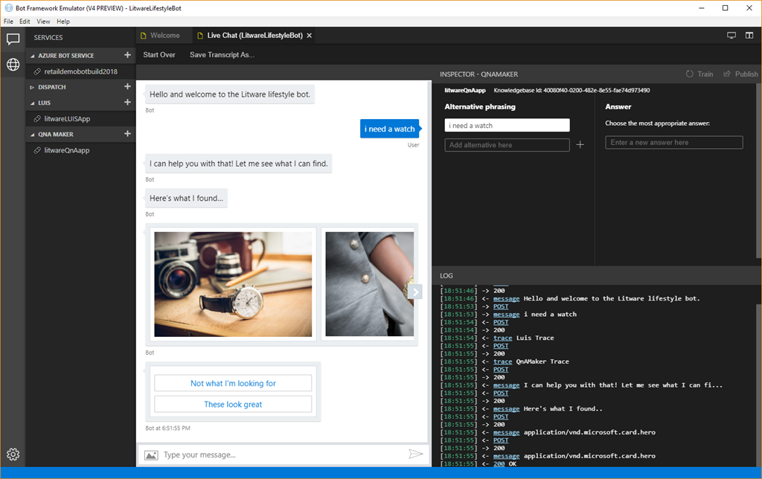Select litwareQnAapp in services

pos(80,150)
